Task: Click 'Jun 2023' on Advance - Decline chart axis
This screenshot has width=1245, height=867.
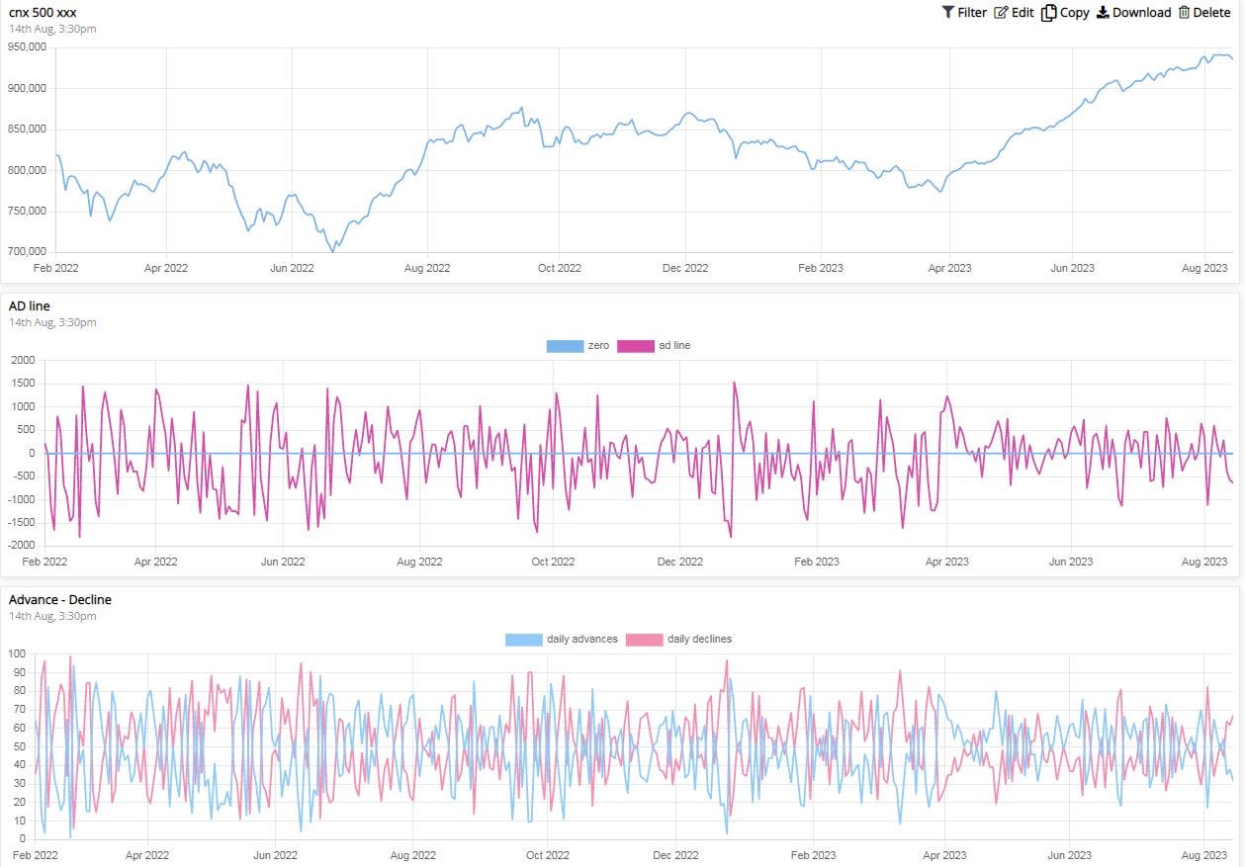Action: [1071, 855]
